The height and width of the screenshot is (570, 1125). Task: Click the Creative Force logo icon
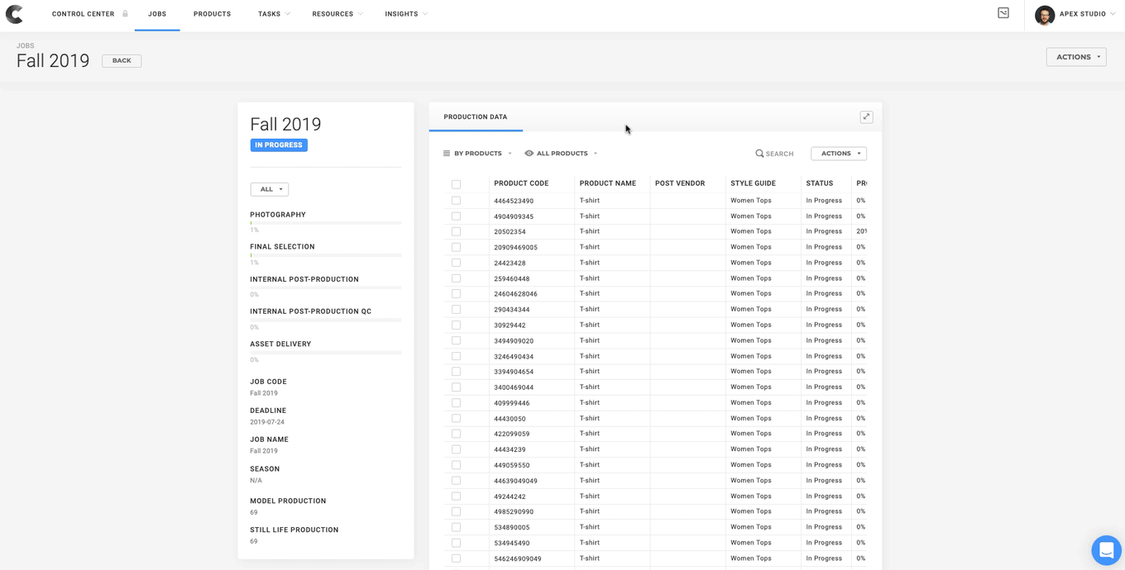[14, 14]
